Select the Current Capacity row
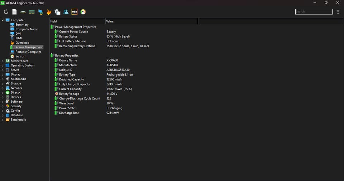The height and width of the screenshot is (181, 344). tap(93, 89)
